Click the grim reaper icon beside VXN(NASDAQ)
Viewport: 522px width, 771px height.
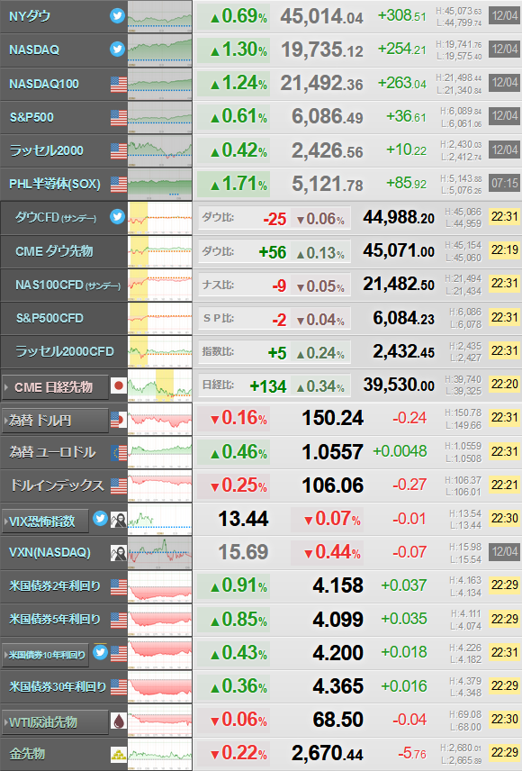click(119, 553)
